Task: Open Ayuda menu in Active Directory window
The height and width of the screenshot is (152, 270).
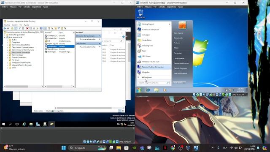Action: 27,25
